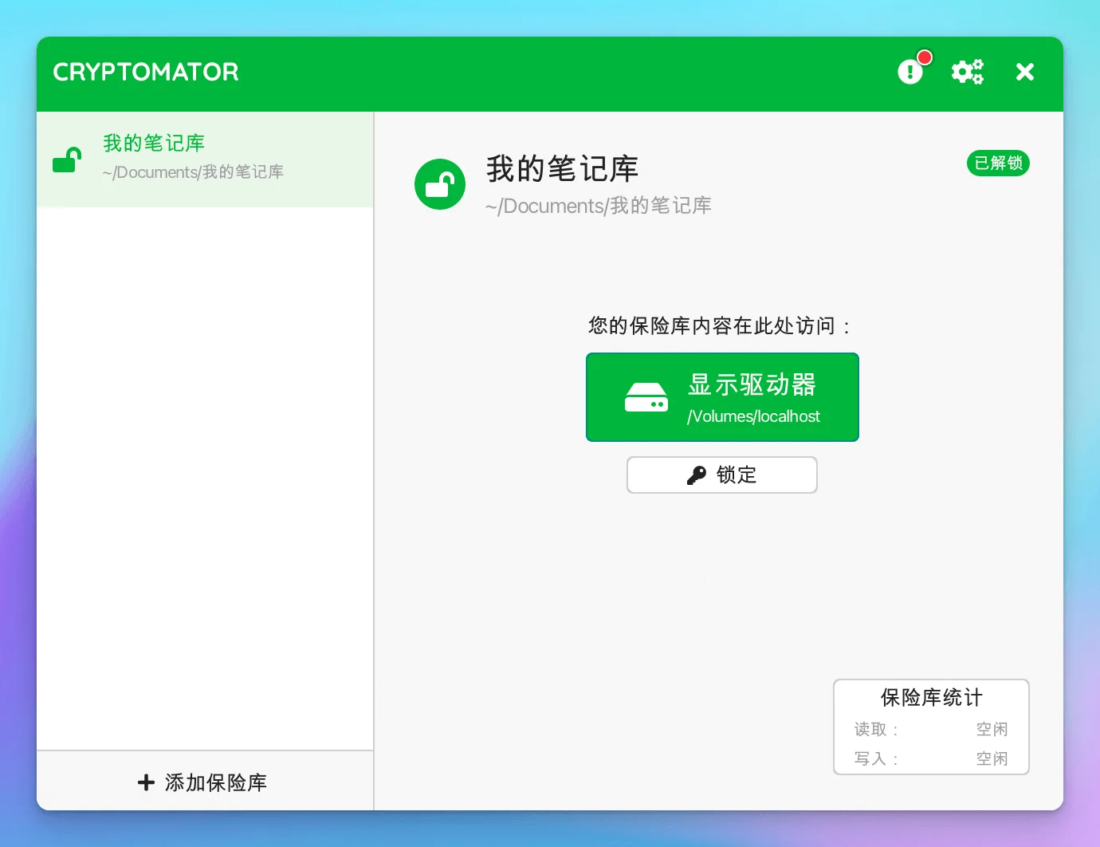Click the /Volumes/localhost mount path text

(x=753, y=416)
